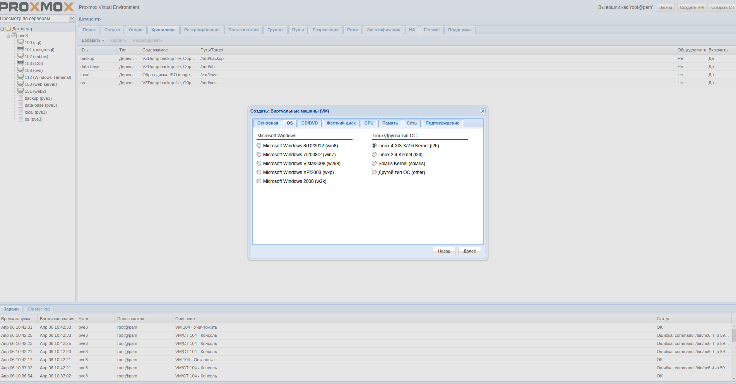Choose Linux 2.4 Kernel (l24) radio button

coord(374,155)
